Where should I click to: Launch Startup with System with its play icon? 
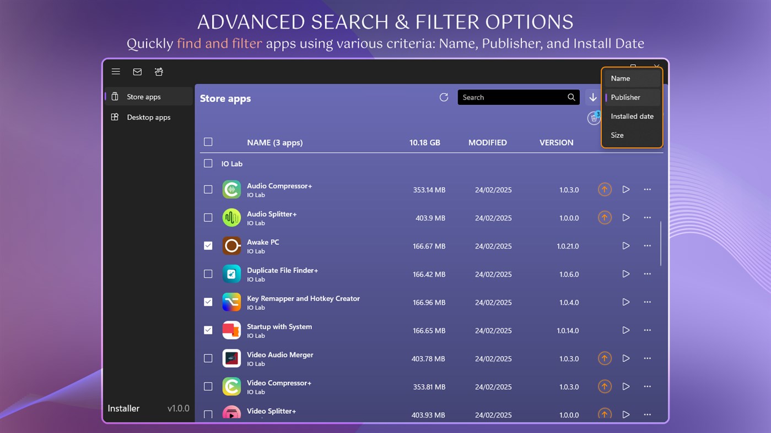(626, 330)
